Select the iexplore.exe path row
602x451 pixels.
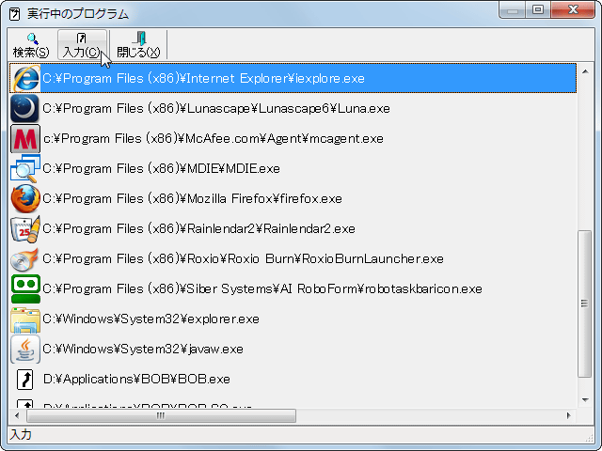point(293,78)
